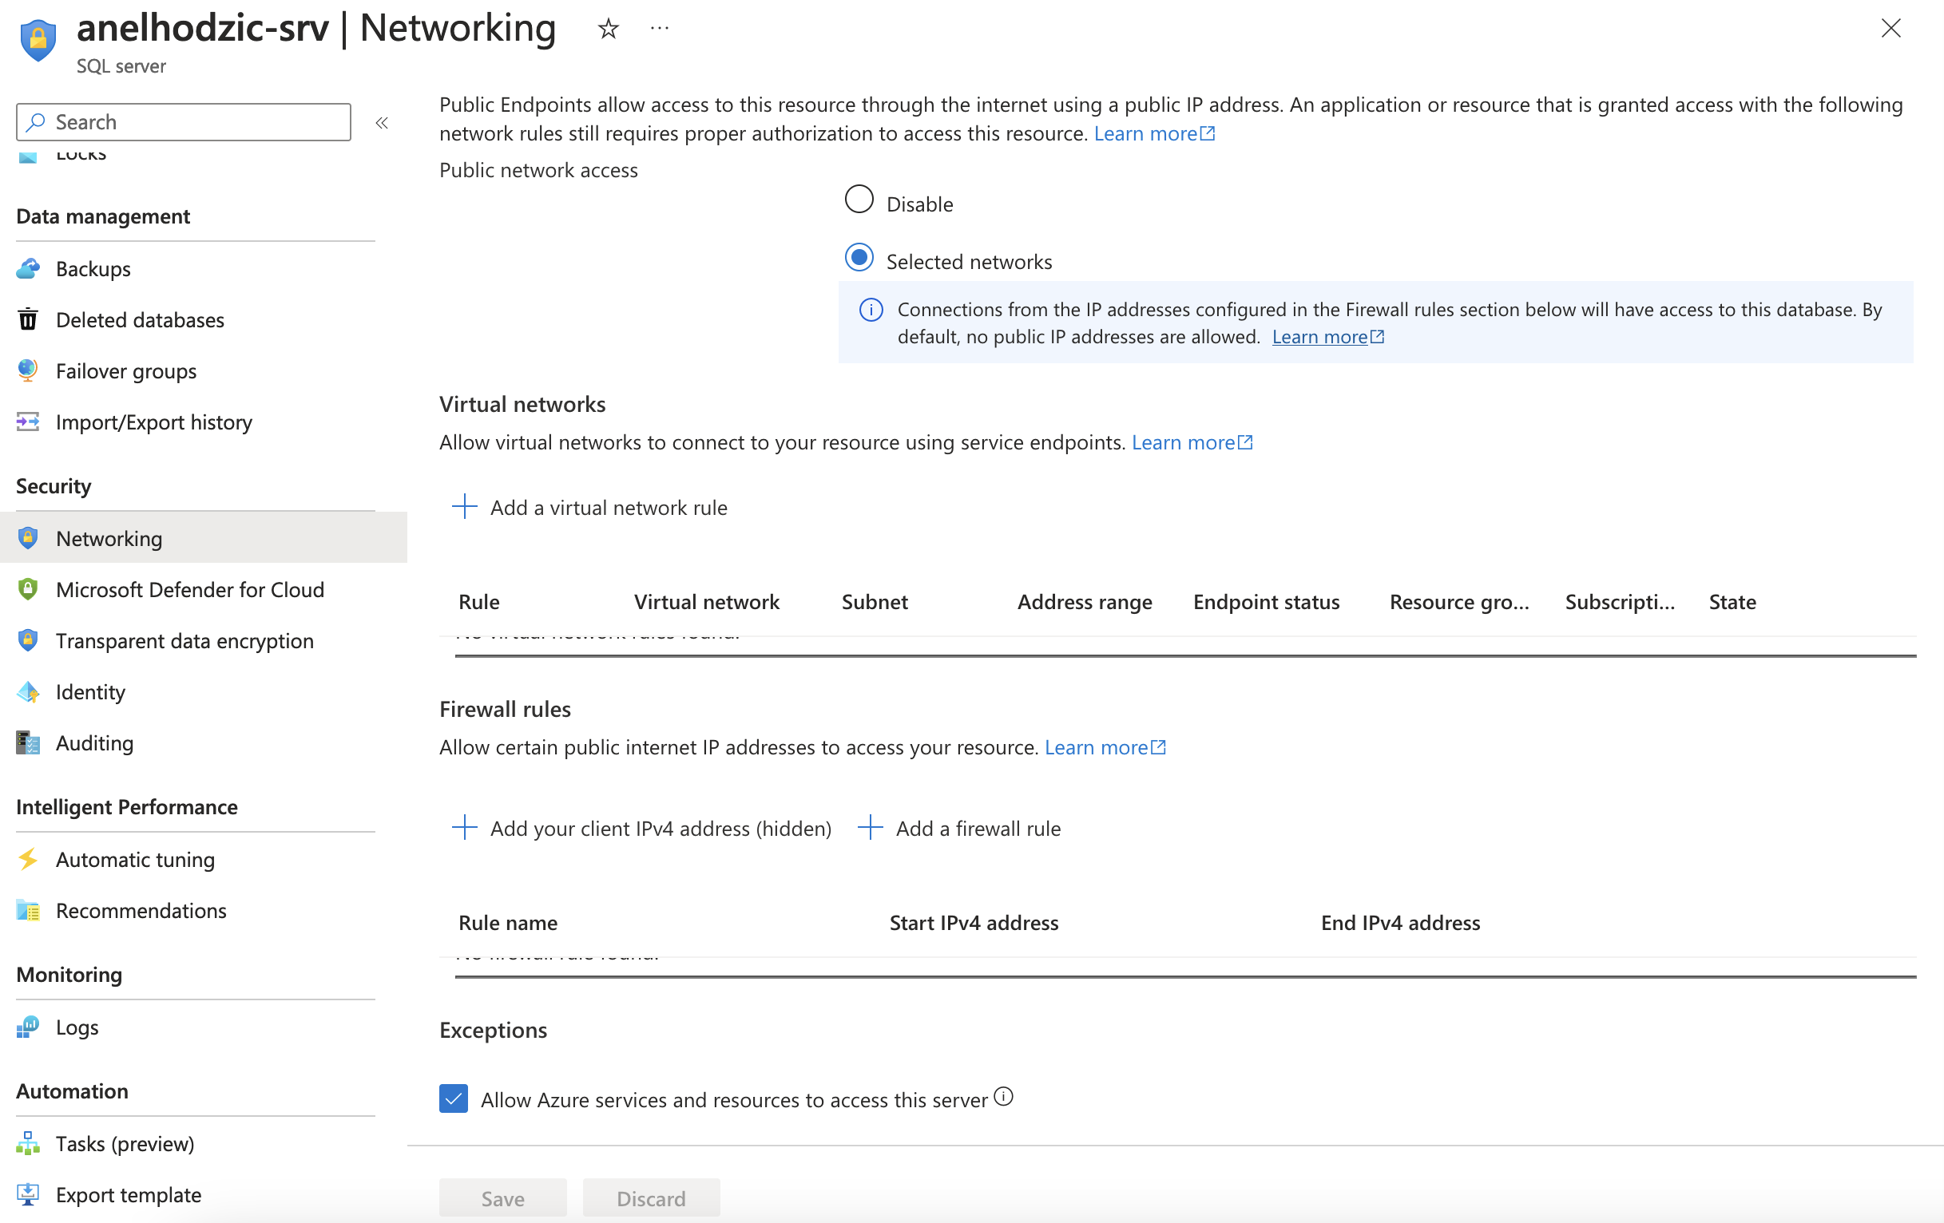Select the Selected networks radio option
Screen dimensions: 1944x1223
point(859,258)
